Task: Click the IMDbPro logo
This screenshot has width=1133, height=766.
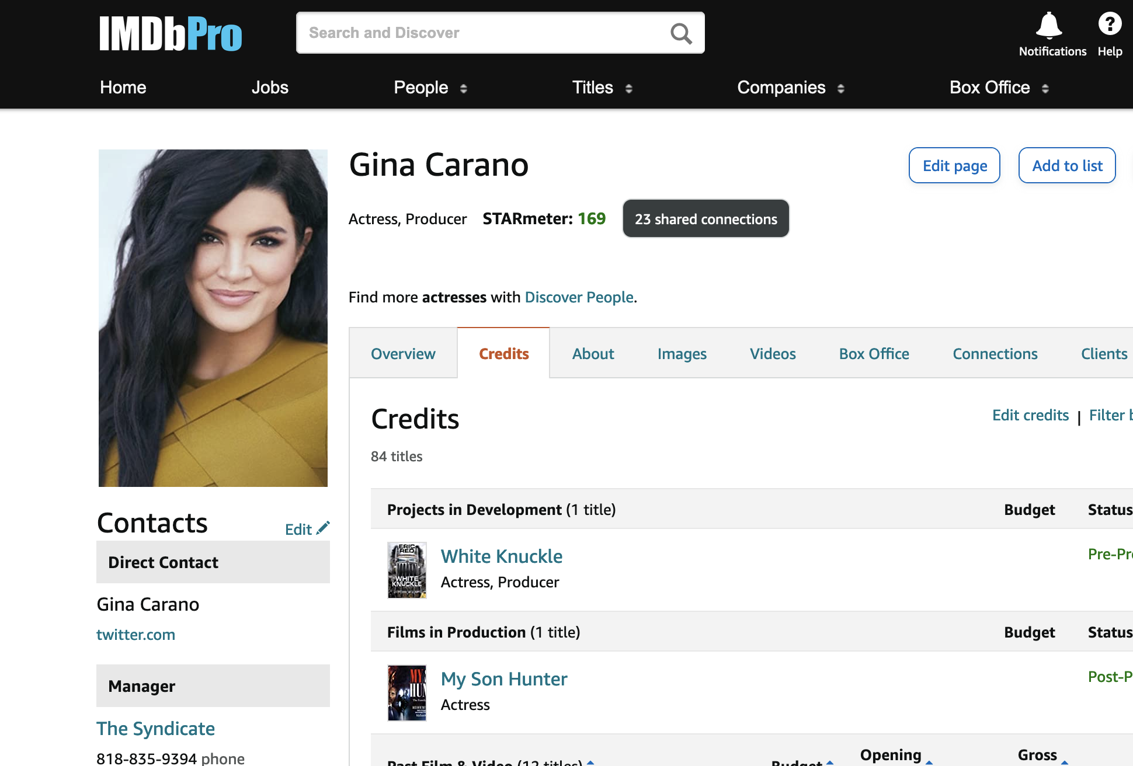Action: click(171, 33)
